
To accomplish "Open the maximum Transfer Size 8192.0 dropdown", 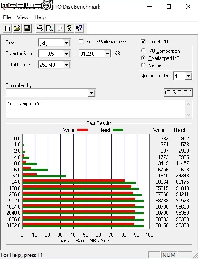I will tap(107, 54).
